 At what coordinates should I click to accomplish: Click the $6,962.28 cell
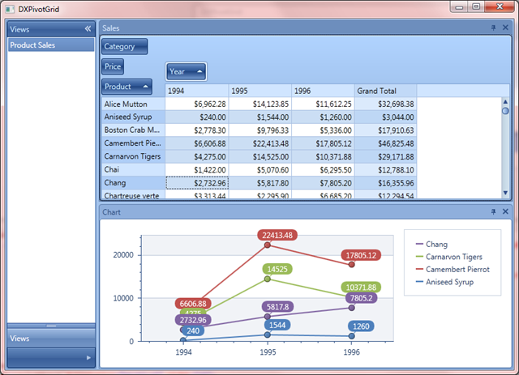pyautogui.click(x=197, y=104)
